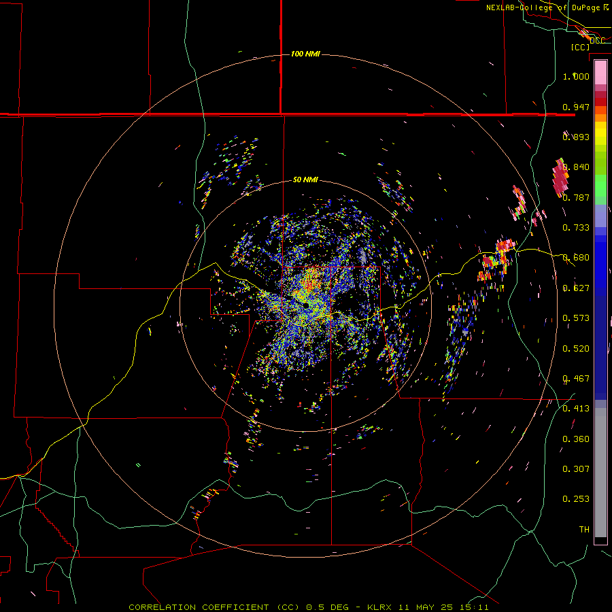The width and height of the screenshot is (612, 612).
Task: Click the radar center clutter core
Action: coord(305,305)
